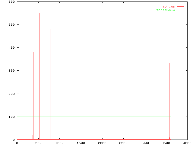This screenshot has height=145, width=193.
Task: Click the red motion legend line sample
Action: click(x=180, y=7)
